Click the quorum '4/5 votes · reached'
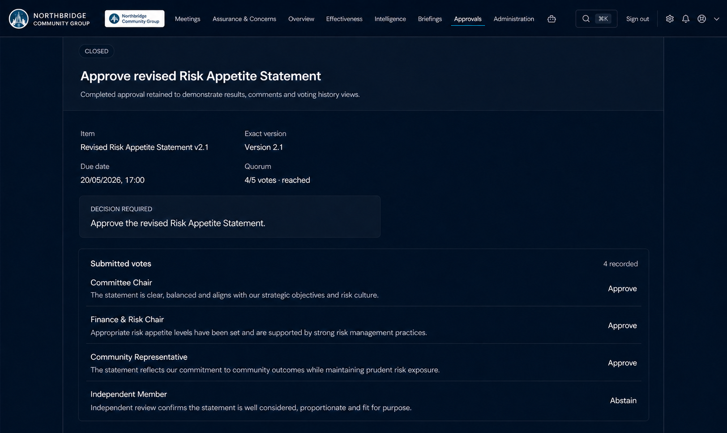Screen dimensions: 727x433 tap(277, 180)
